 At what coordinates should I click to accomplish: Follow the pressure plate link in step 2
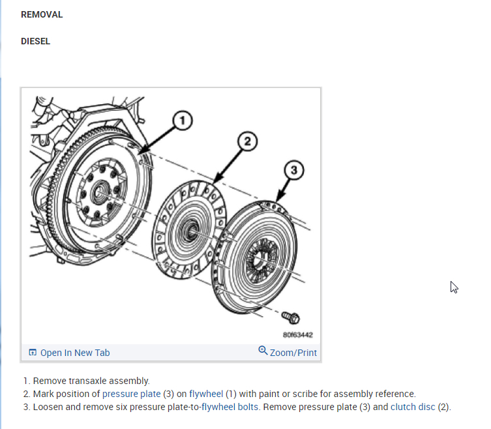pyautogui.click(x=132, y=394)
